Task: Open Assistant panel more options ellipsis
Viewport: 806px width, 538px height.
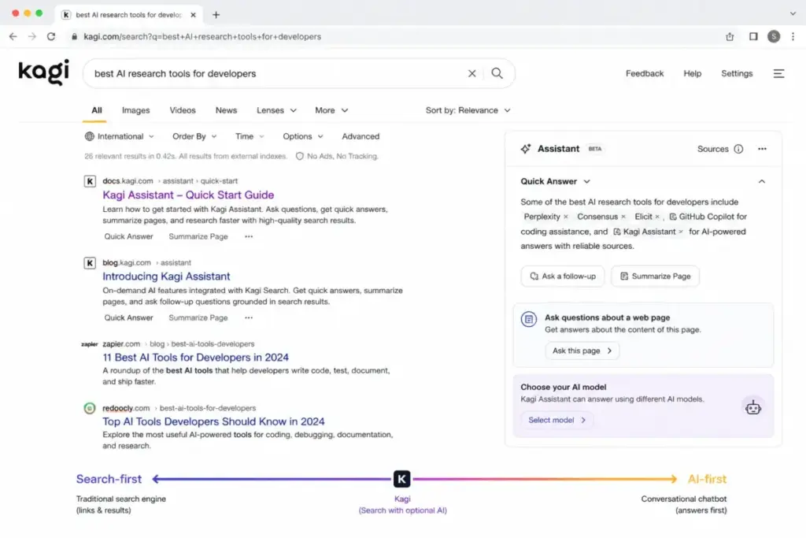Action: pos(762,149)
